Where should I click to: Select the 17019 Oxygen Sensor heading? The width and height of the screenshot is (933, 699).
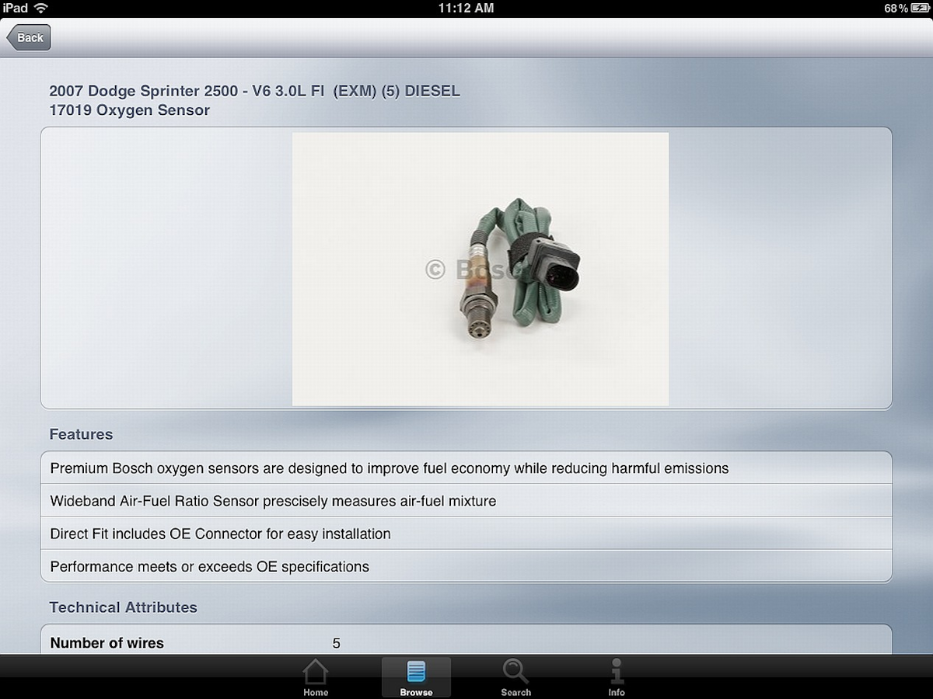[130, 110]
